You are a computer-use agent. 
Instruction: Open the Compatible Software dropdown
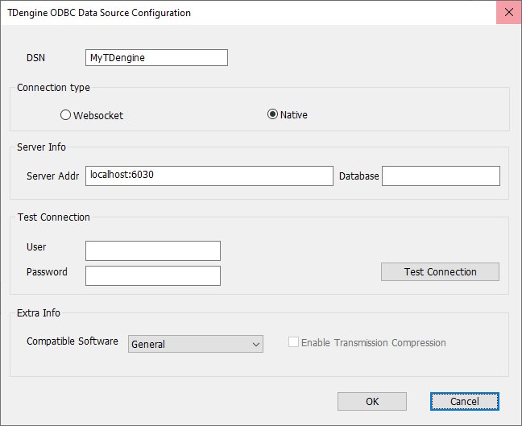point(196,344)
